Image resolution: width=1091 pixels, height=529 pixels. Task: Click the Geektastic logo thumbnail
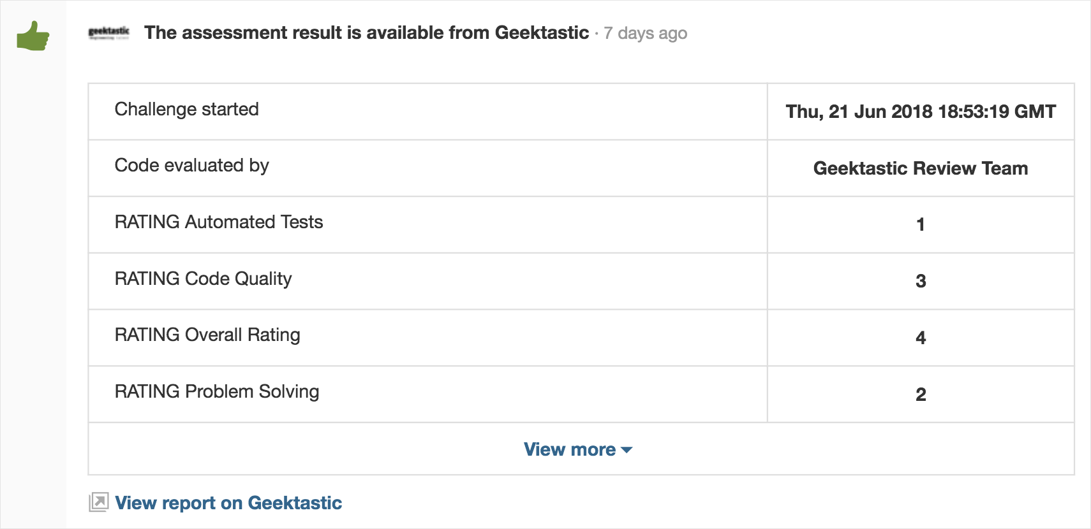point(108,33)
